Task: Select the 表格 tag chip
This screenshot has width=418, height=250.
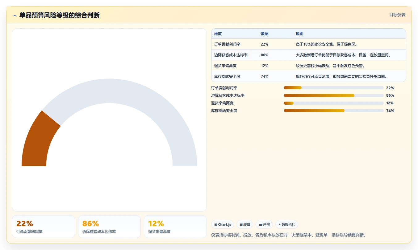Action: pyautogui.click(x=245, y=224)
